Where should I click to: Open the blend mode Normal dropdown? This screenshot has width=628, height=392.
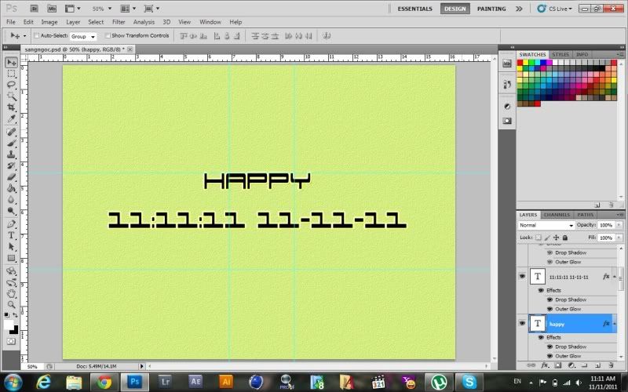coord(546,225)
